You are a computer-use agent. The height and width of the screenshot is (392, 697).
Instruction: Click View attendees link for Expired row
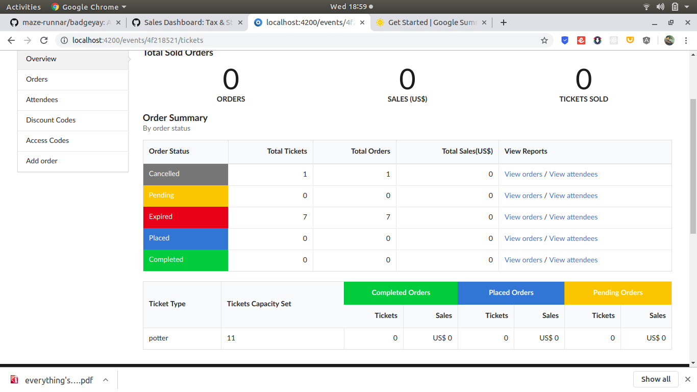point(573,217)
